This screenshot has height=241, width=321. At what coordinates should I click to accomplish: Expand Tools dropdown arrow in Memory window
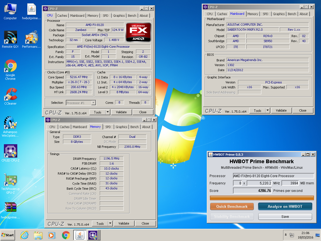pyautogui.click(x=110, y=224)
